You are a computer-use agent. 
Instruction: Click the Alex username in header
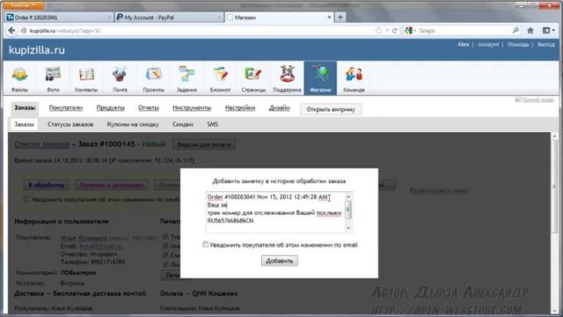(464, 45)
